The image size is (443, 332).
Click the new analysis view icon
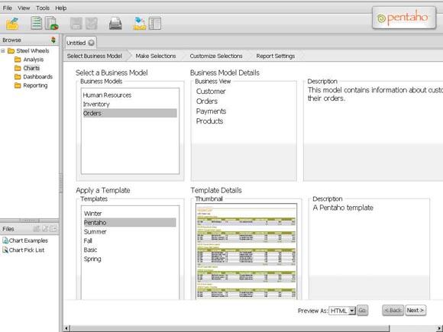point(52,23)
